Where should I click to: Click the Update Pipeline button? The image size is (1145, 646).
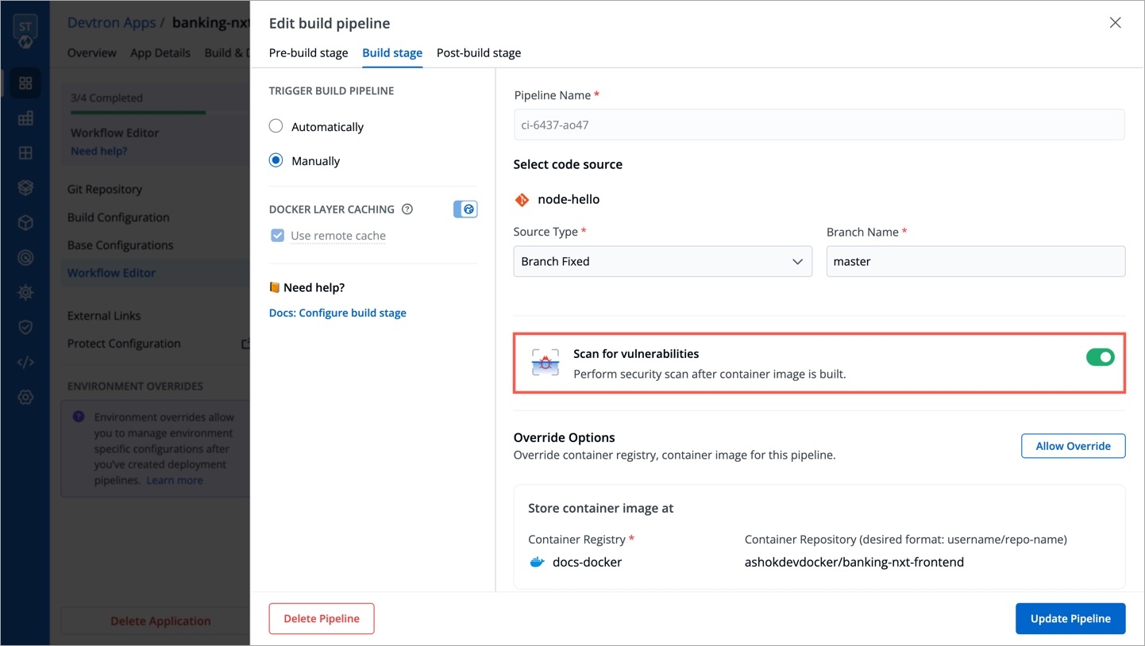coord(1070,618)
